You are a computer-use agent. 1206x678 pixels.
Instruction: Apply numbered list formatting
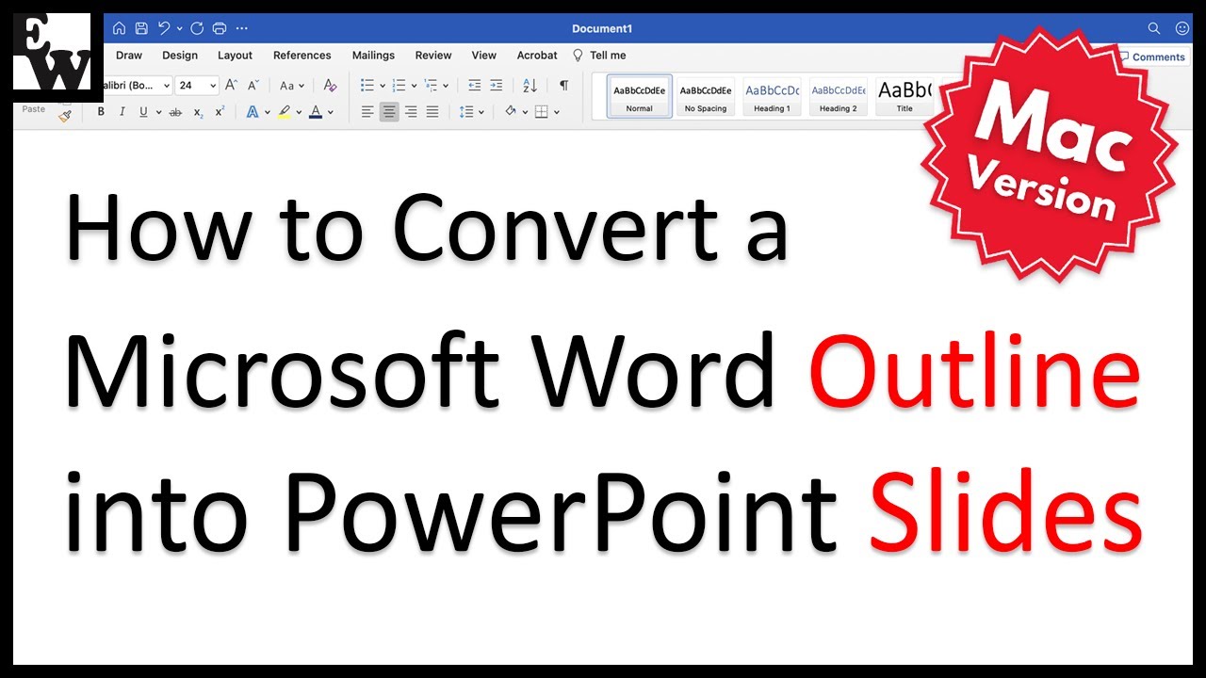pyautogui.click(x=399, y=86)
